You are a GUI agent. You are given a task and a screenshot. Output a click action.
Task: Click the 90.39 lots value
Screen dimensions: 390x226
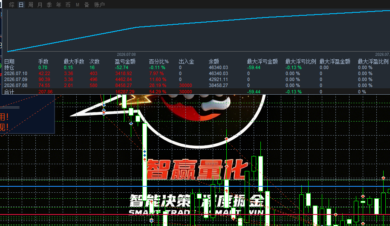click(44, 79)
